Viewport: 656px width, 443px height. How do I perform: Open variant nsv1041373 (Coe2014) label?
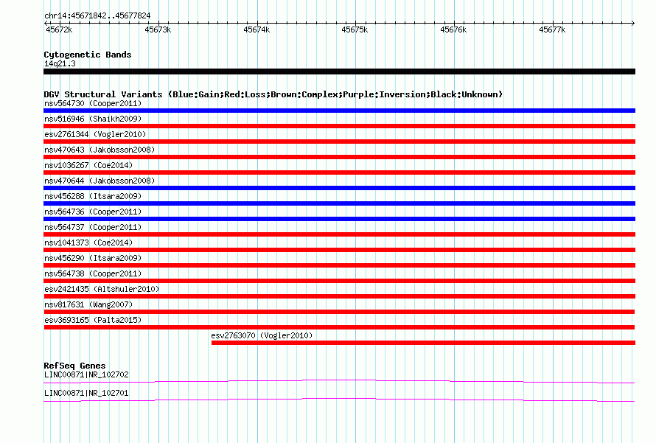88,243
